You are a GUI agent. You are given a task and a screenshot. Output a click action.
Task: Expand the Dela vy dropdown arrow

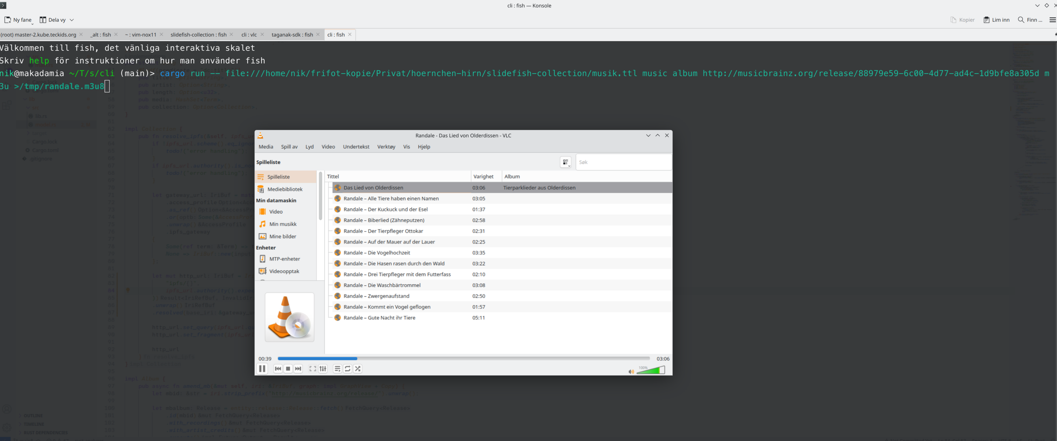tap(72, 20)
